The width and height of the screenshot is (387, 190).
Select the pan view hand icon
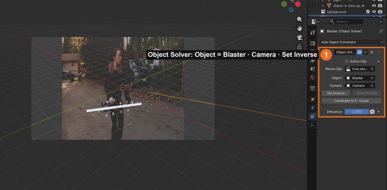[x=300, y=28]
